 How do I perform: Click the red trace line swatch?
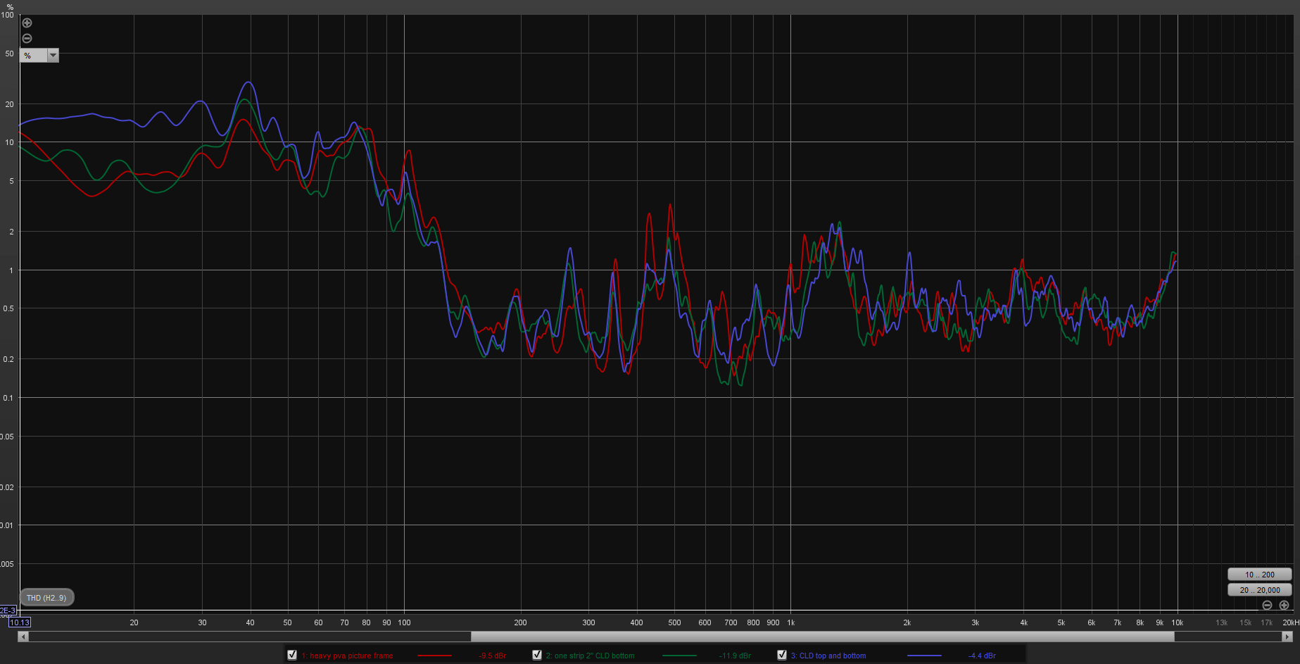[434, 656]
